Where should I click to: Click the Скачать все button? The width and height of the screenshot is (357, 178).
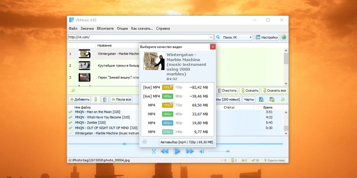274,90
